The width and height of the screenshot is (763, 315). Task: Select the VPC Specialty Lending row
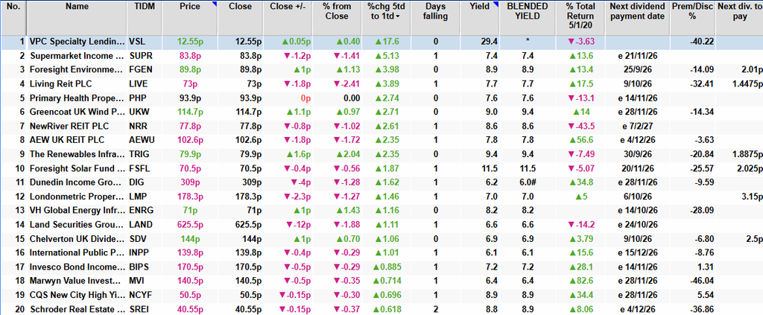tap(381, 42)
